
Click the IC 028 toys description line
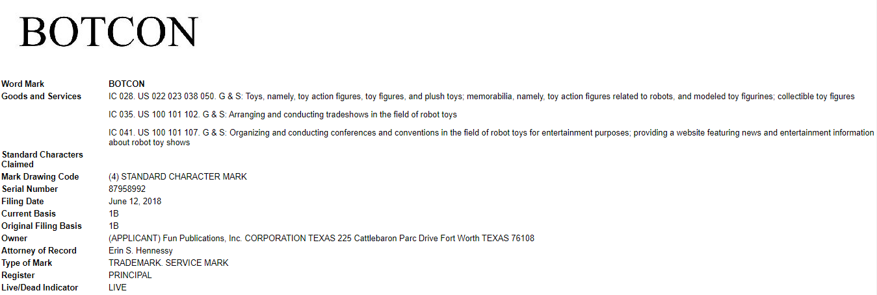tap(481, 97)
